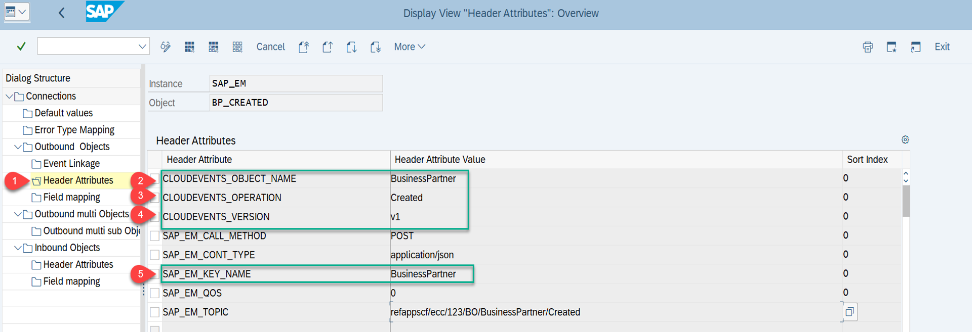Go to previous page icon
Image resolution: width=972 pixels, height=332 pixels.
tap(328, 47)
